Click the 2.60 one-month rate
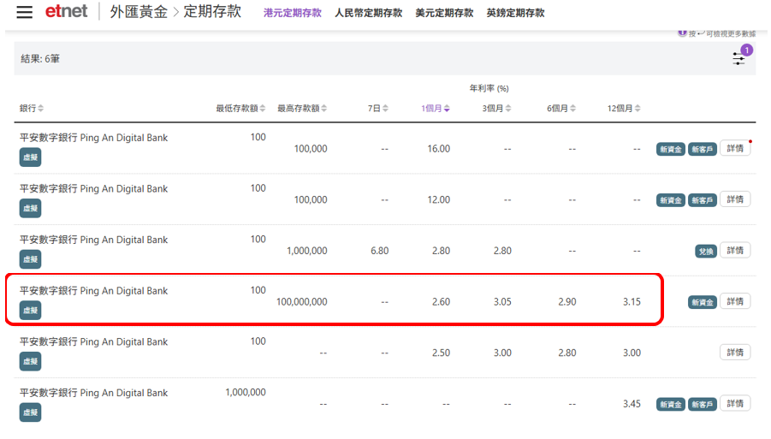The width and height of the screenshot is (771, 439). pyautogui.click(x=441, y=302)
